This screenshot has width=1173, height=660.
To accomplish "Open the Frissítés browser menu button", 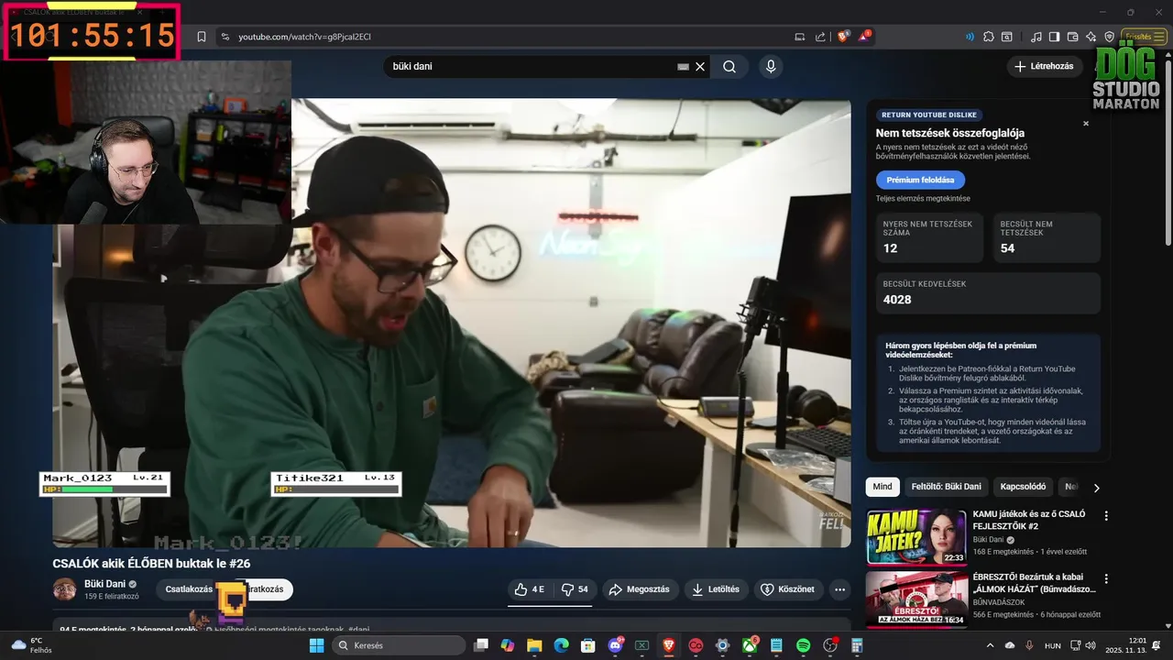I will [1144, 37].
